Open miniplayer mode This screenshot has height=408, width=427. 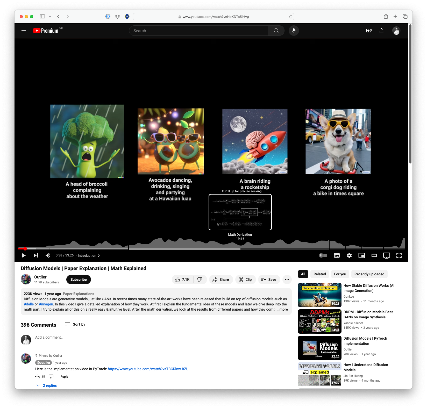[x=361, y=255]
